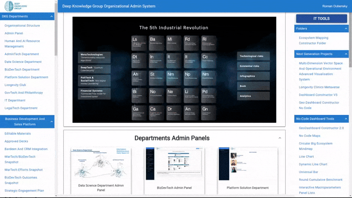Open Dashboard Constructor V3

click(318, 95)
